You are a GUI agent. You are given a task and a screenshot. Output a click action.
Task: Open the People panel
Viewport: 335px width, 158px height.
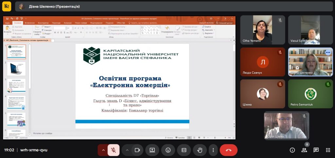coord(304,150)
